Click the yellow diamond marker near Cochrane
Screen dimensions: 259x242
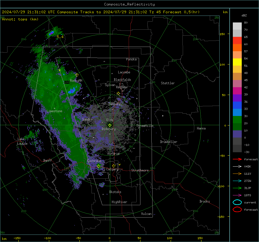(x=99, y=166)
